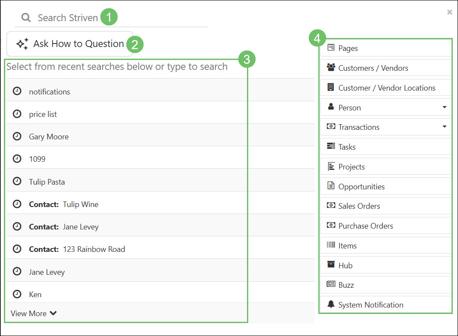
Task: Expand the Transactions dropdown arrow
Action: (444, 126)
